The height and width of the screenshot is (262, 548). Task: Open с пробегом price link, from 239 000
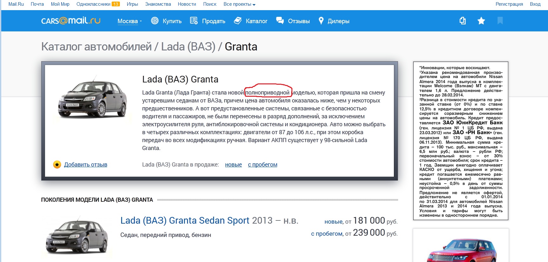click(327, 234)
